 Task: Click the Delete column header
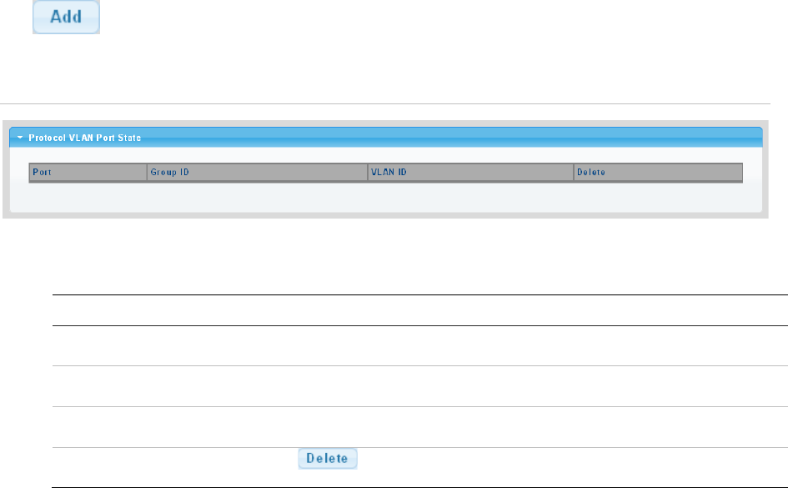click(659, 173)
